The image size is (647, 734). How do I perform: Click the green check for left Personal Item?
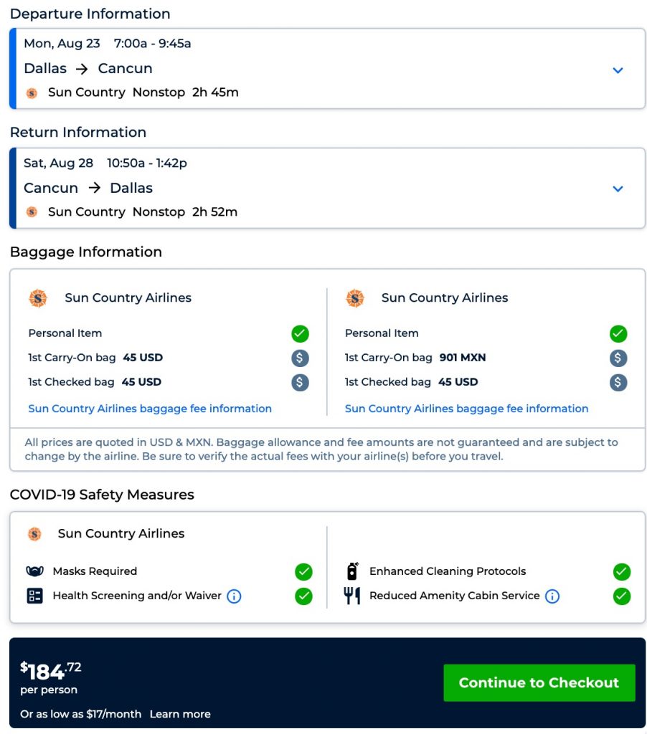tap(300, 333)
